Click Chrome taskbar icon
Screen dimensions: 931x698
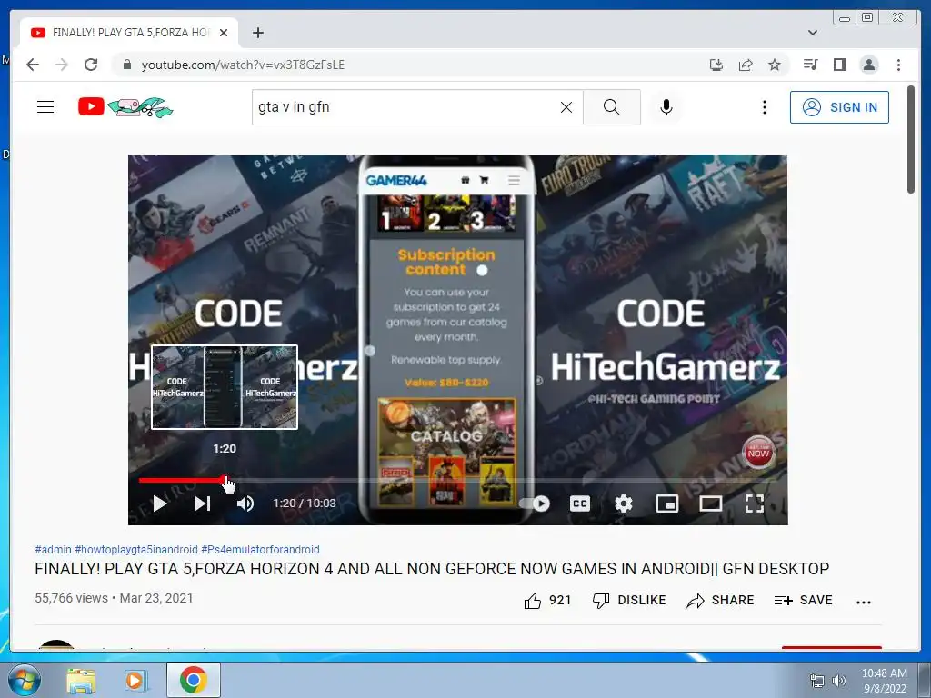point(194,680)
